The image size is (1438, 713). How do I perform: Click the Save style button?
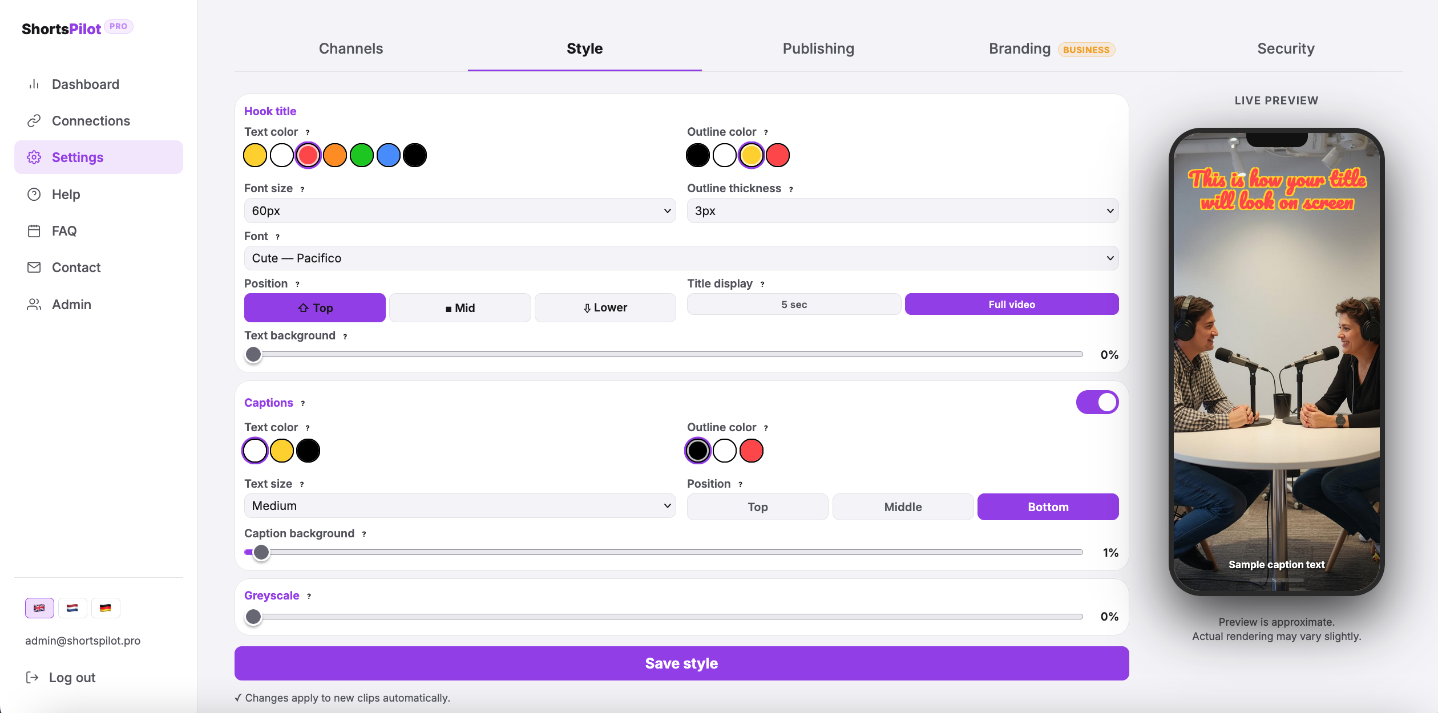681,663
